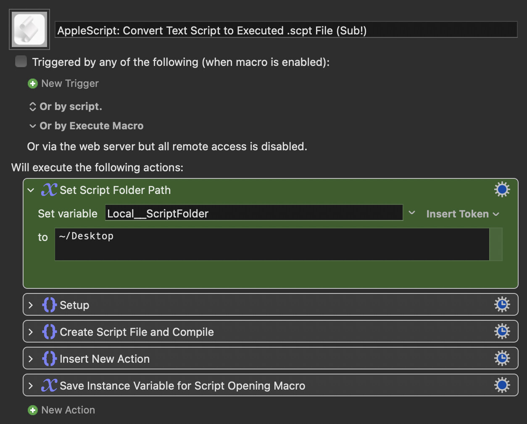Open gear menu for Insert New Action
527x424 pixels.
[502, 359]
